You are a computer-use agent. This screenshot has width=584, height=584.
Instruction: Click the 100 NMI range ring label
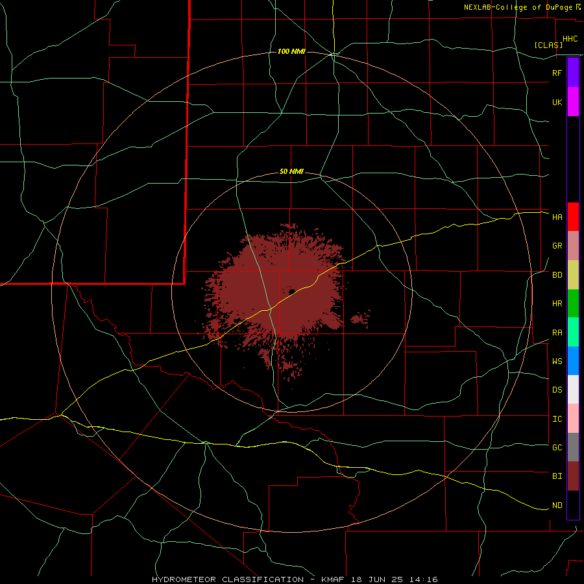click(x=291, y=51)
